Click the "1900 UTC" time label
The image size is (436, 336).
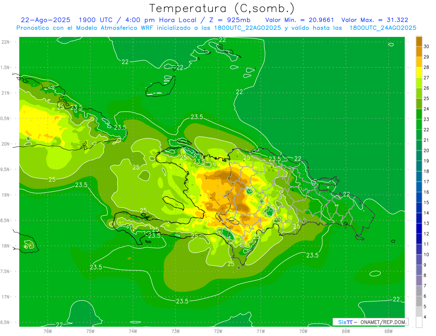pos(96,20)
